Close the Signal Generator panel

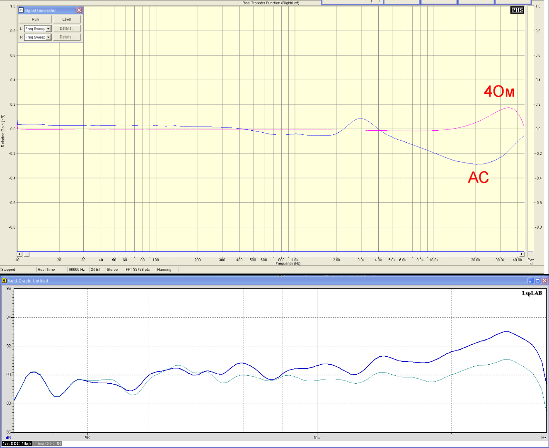[x=79, y=10]
